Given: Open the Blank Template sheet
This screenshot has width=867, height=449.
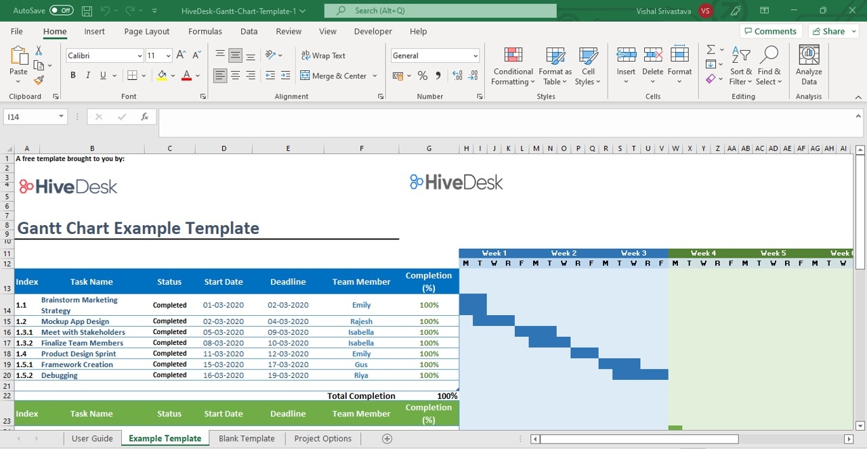Looking at the screenshot, I should pyautogui.click(x=247, y=438).
